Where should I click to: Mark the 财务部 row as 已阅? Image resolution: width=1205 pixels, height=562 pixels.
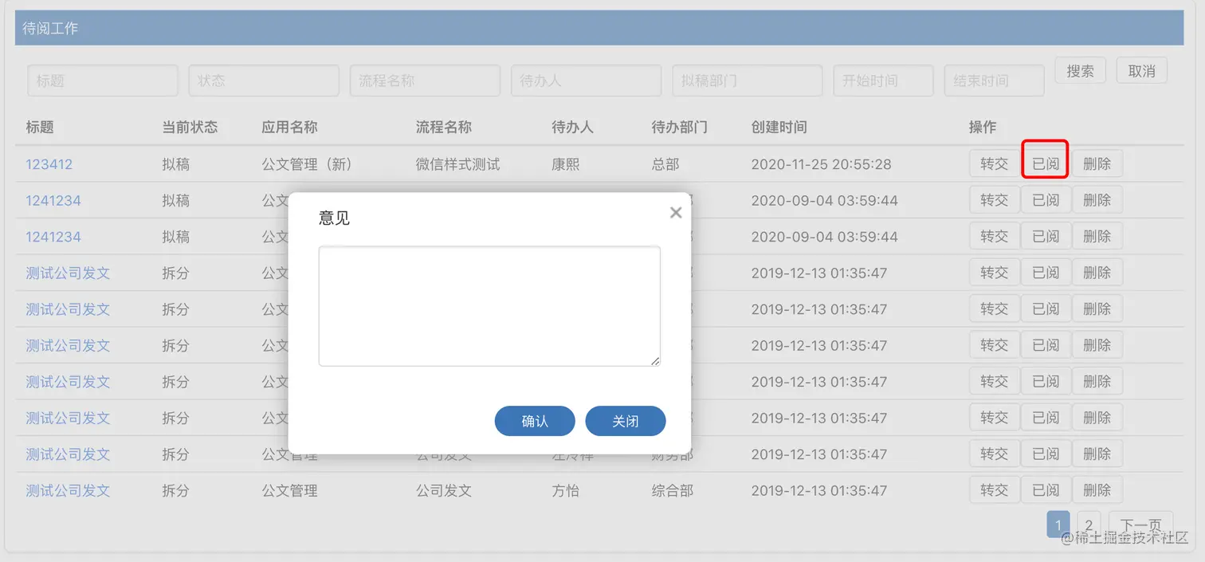point(1046,454)
